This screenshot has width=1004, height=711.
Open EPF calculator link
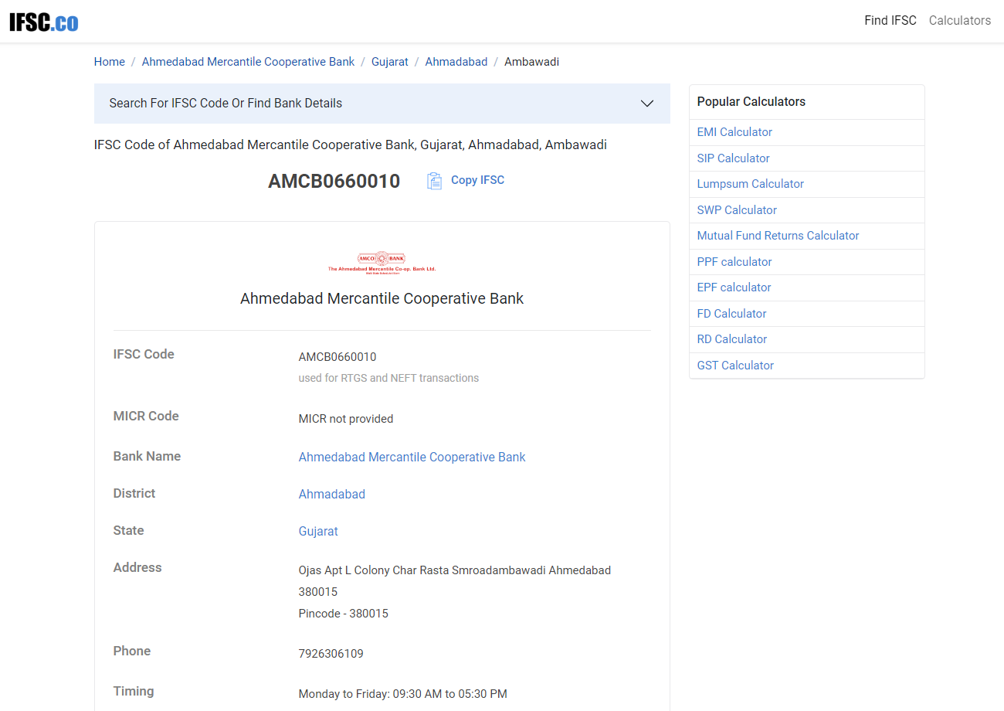point(734,287)
